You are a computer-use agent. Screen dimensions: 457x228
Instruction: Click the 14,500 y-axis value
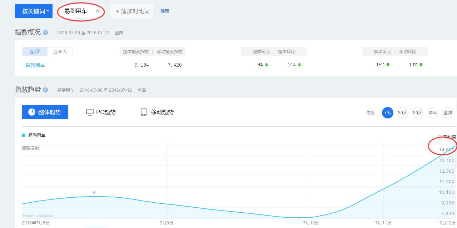(x=447, y=150)
